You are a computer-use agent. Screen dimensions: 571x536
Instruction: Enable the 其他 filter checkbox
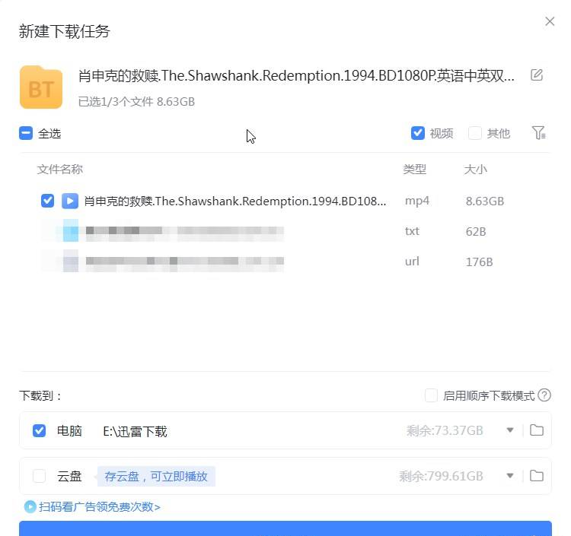click(475, 133)
